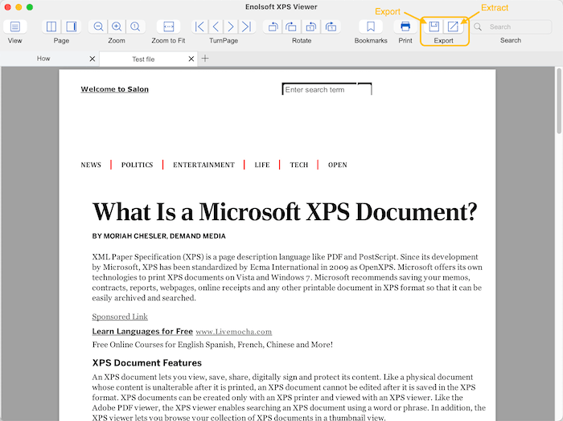Click the View sidebar icon
The image size is (563, 421).
pos(14,27)
